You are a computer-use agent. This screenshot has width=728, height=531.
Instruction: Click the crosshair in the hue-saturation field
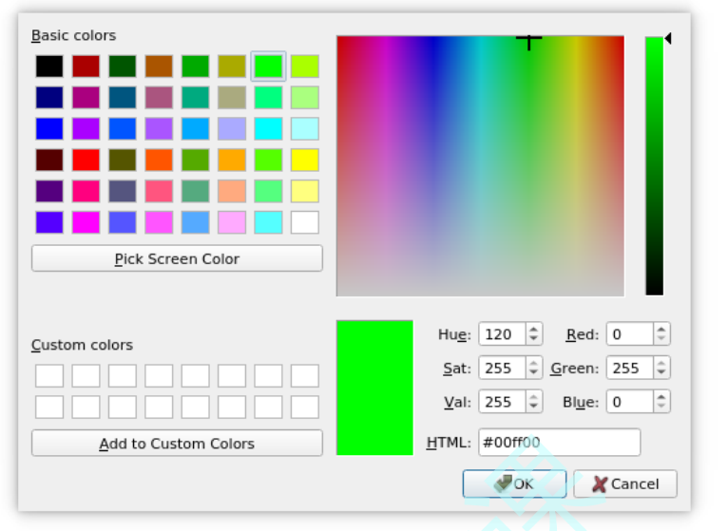528,41
